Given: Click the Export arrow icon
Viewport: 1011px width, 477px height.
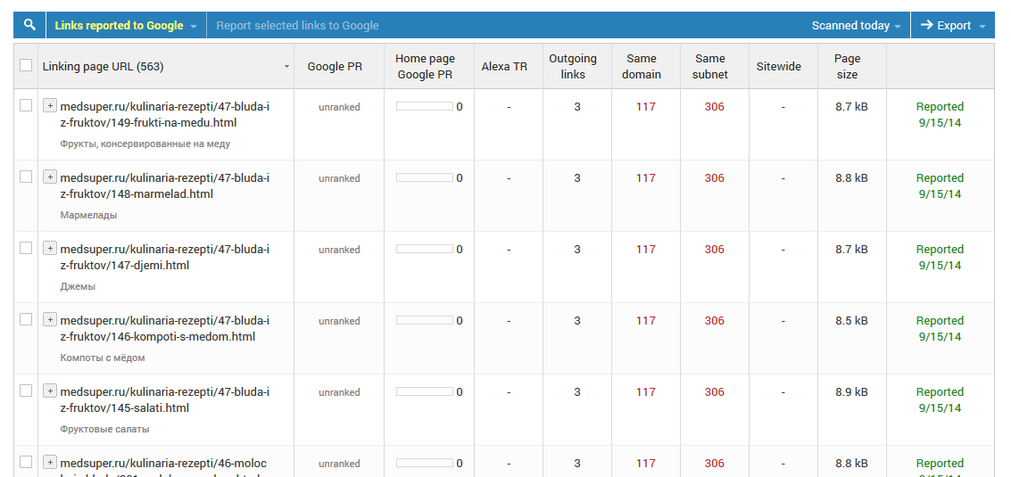Looking at the screenshot, I should 926,25.
